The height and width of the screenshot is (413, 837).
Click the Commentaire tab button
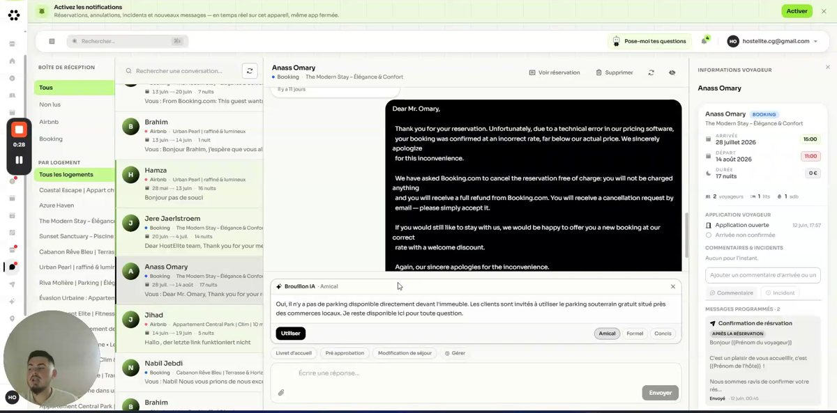[731, 293]
